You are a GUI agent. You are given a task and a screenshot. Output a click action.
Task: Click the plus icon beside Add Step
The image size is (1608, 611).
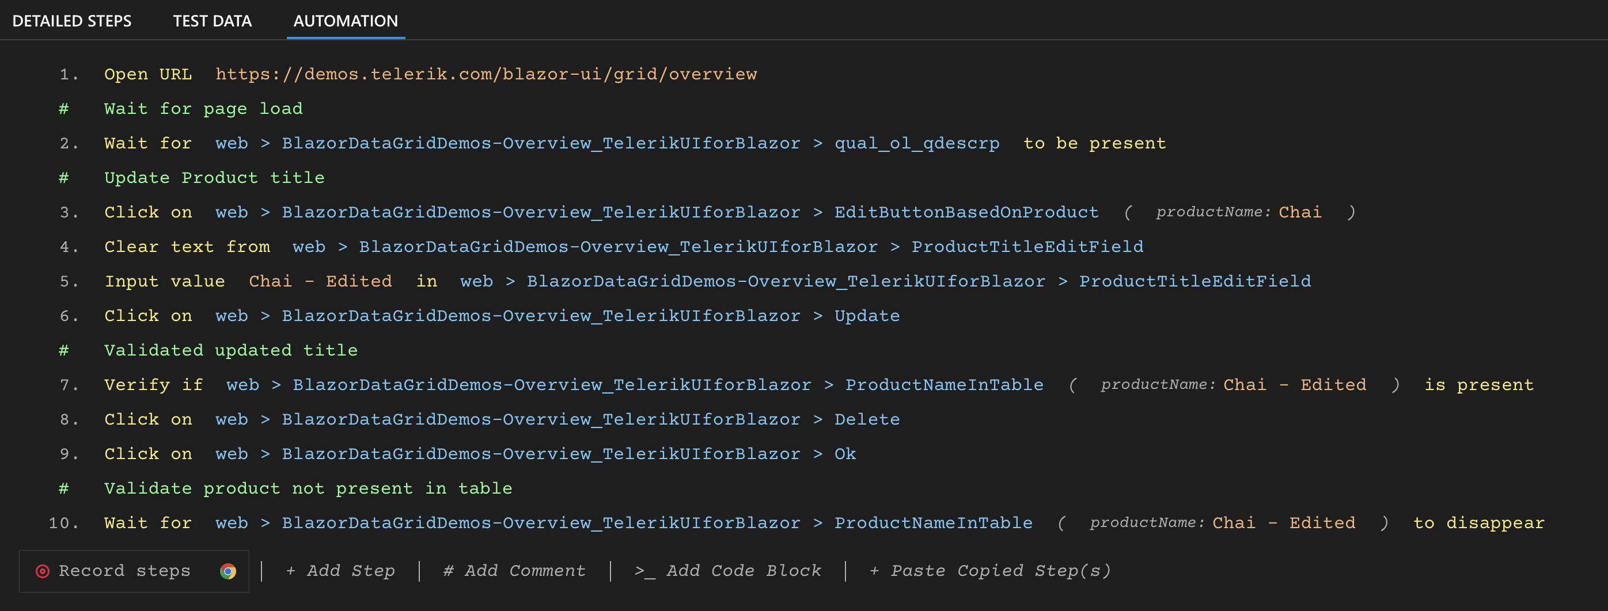[x=291, y=571]
